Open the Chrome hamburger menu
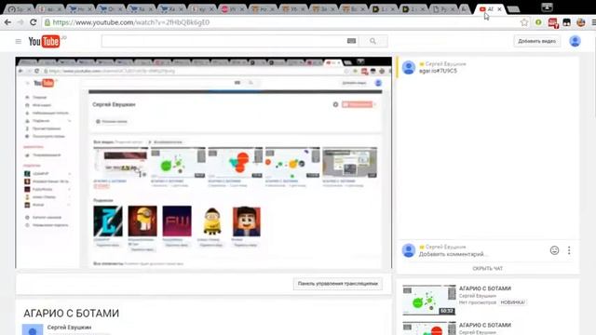Screen dimensions: 596x335 point(593,22)
